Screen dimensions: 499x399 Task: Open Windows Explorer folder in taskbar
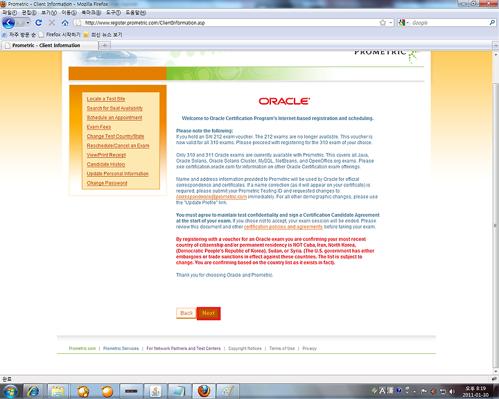(x=58, y=391)
